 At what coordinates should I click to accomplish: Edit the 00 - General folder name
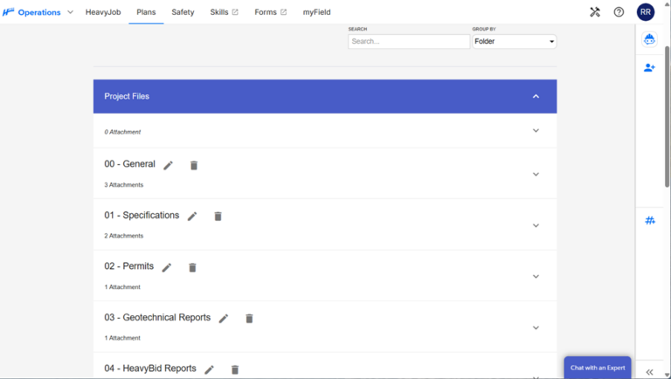169,165
